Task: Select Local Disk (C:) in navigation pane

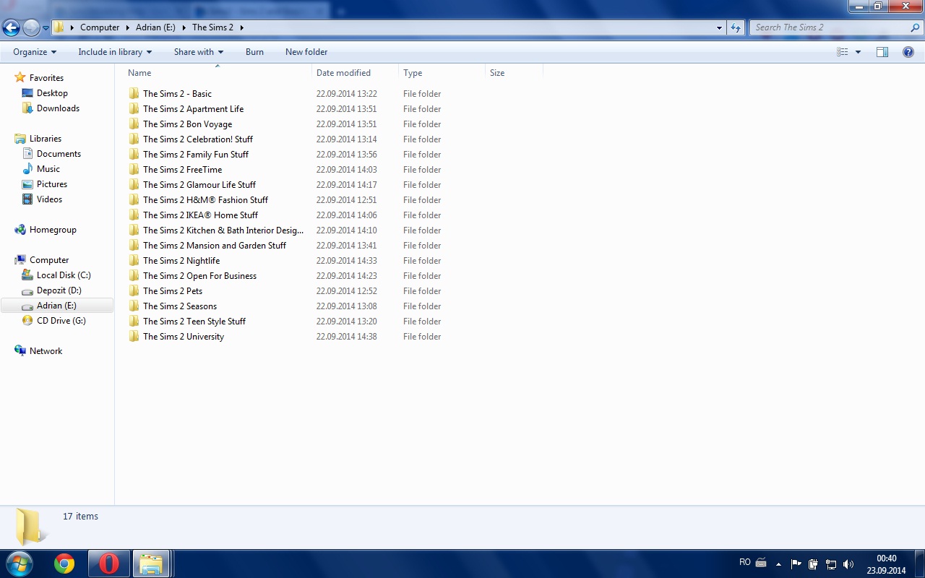Action: click(x=64, y=275)
